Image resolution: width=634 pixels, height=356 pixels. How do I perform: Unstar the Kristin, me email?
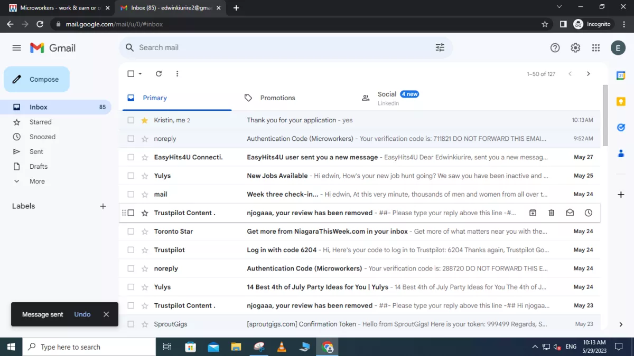tap(145, 120)
